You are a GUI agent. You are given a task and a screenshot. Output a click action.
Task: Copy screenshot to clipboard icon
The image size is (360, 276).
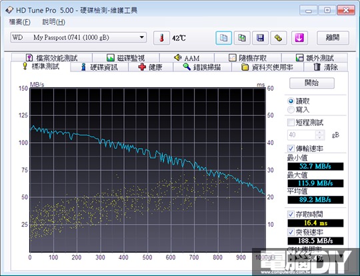pyautogui.click(x=242, y=38)
